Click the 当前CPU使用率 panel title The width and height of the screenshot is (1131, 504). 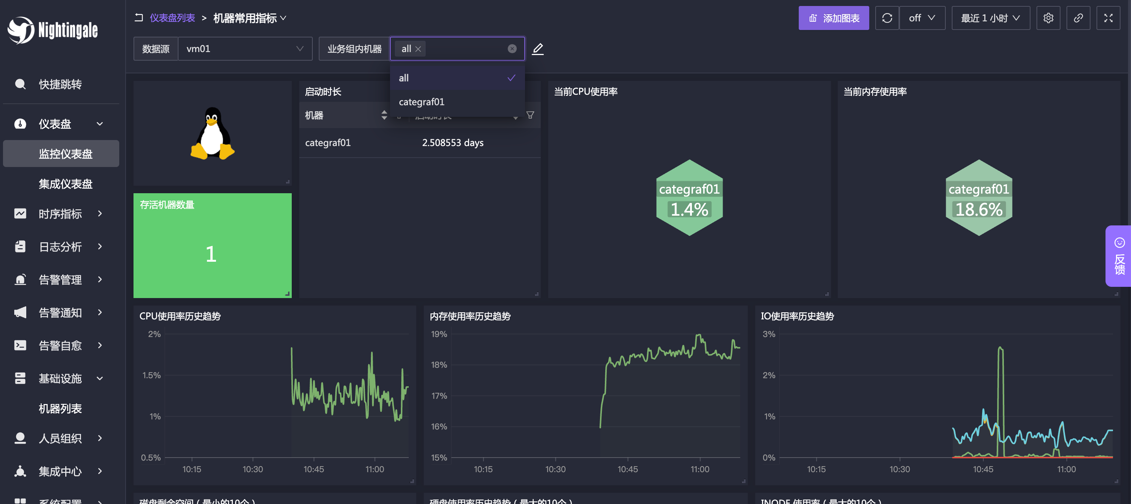click(586, 92)
